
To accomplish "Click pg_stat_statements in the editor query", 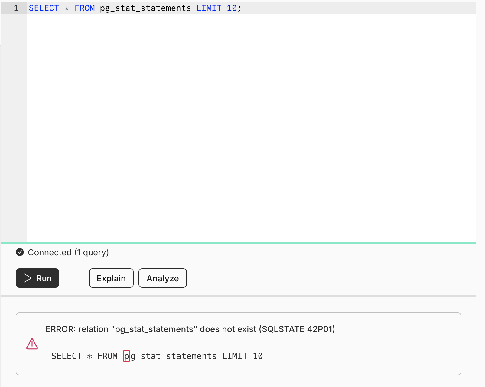I will pos(145,8).
